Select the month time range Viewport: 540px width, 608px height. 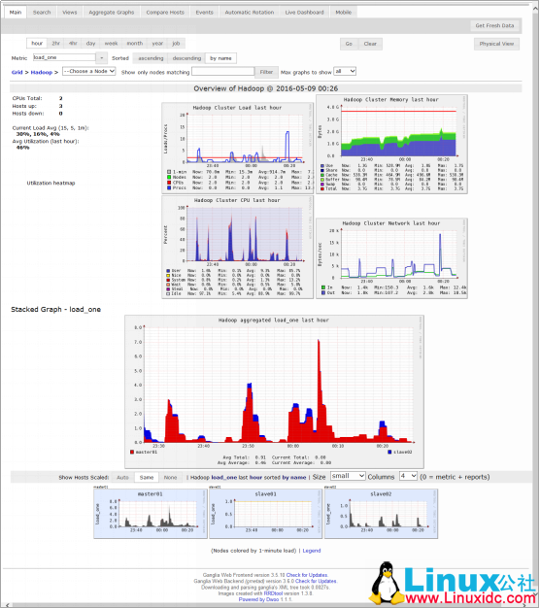(x=135, y=44)
